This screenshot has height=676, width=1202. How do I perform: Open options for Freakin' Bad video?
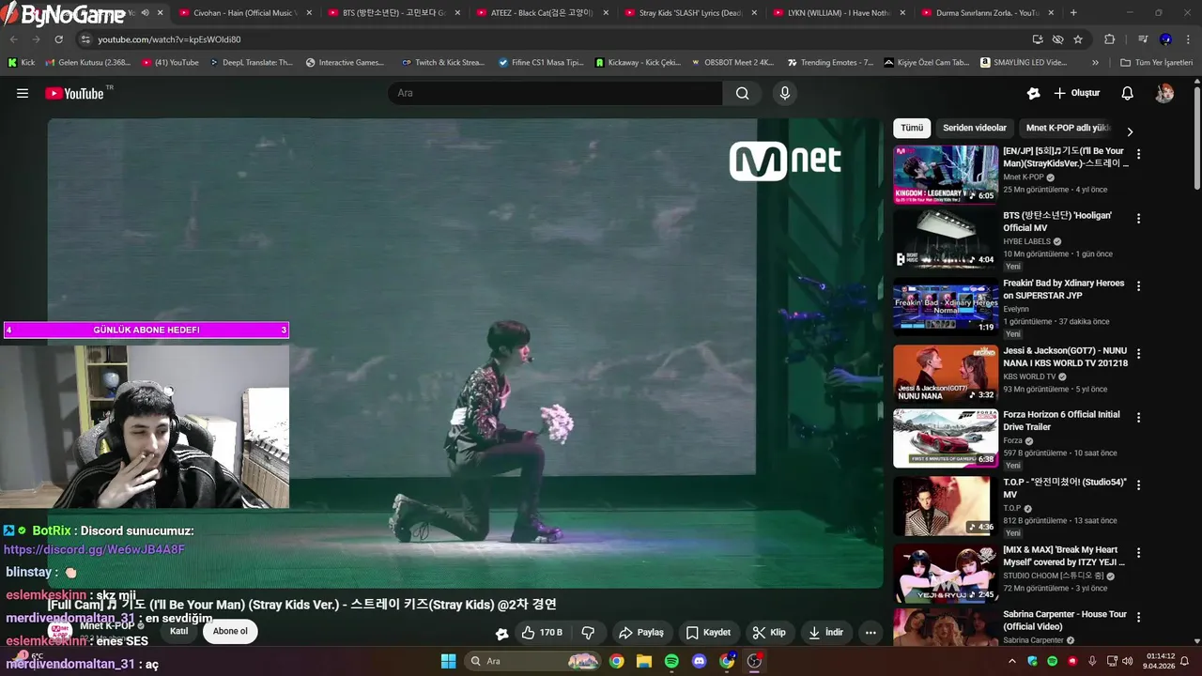click(x=1138, y=286)
